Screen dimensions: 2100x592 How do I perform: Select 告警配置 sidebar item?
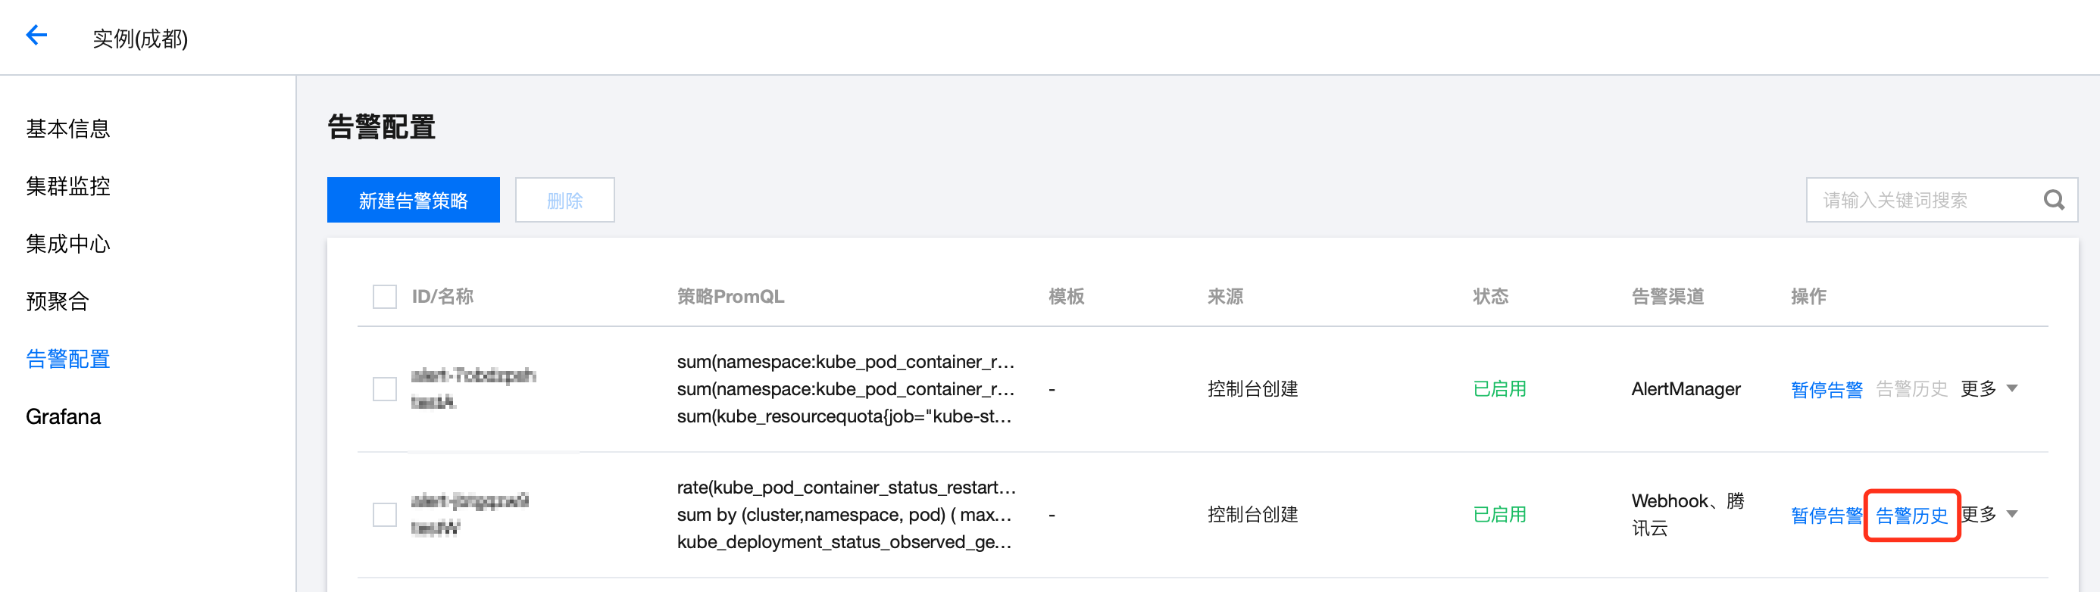point(67,359)
